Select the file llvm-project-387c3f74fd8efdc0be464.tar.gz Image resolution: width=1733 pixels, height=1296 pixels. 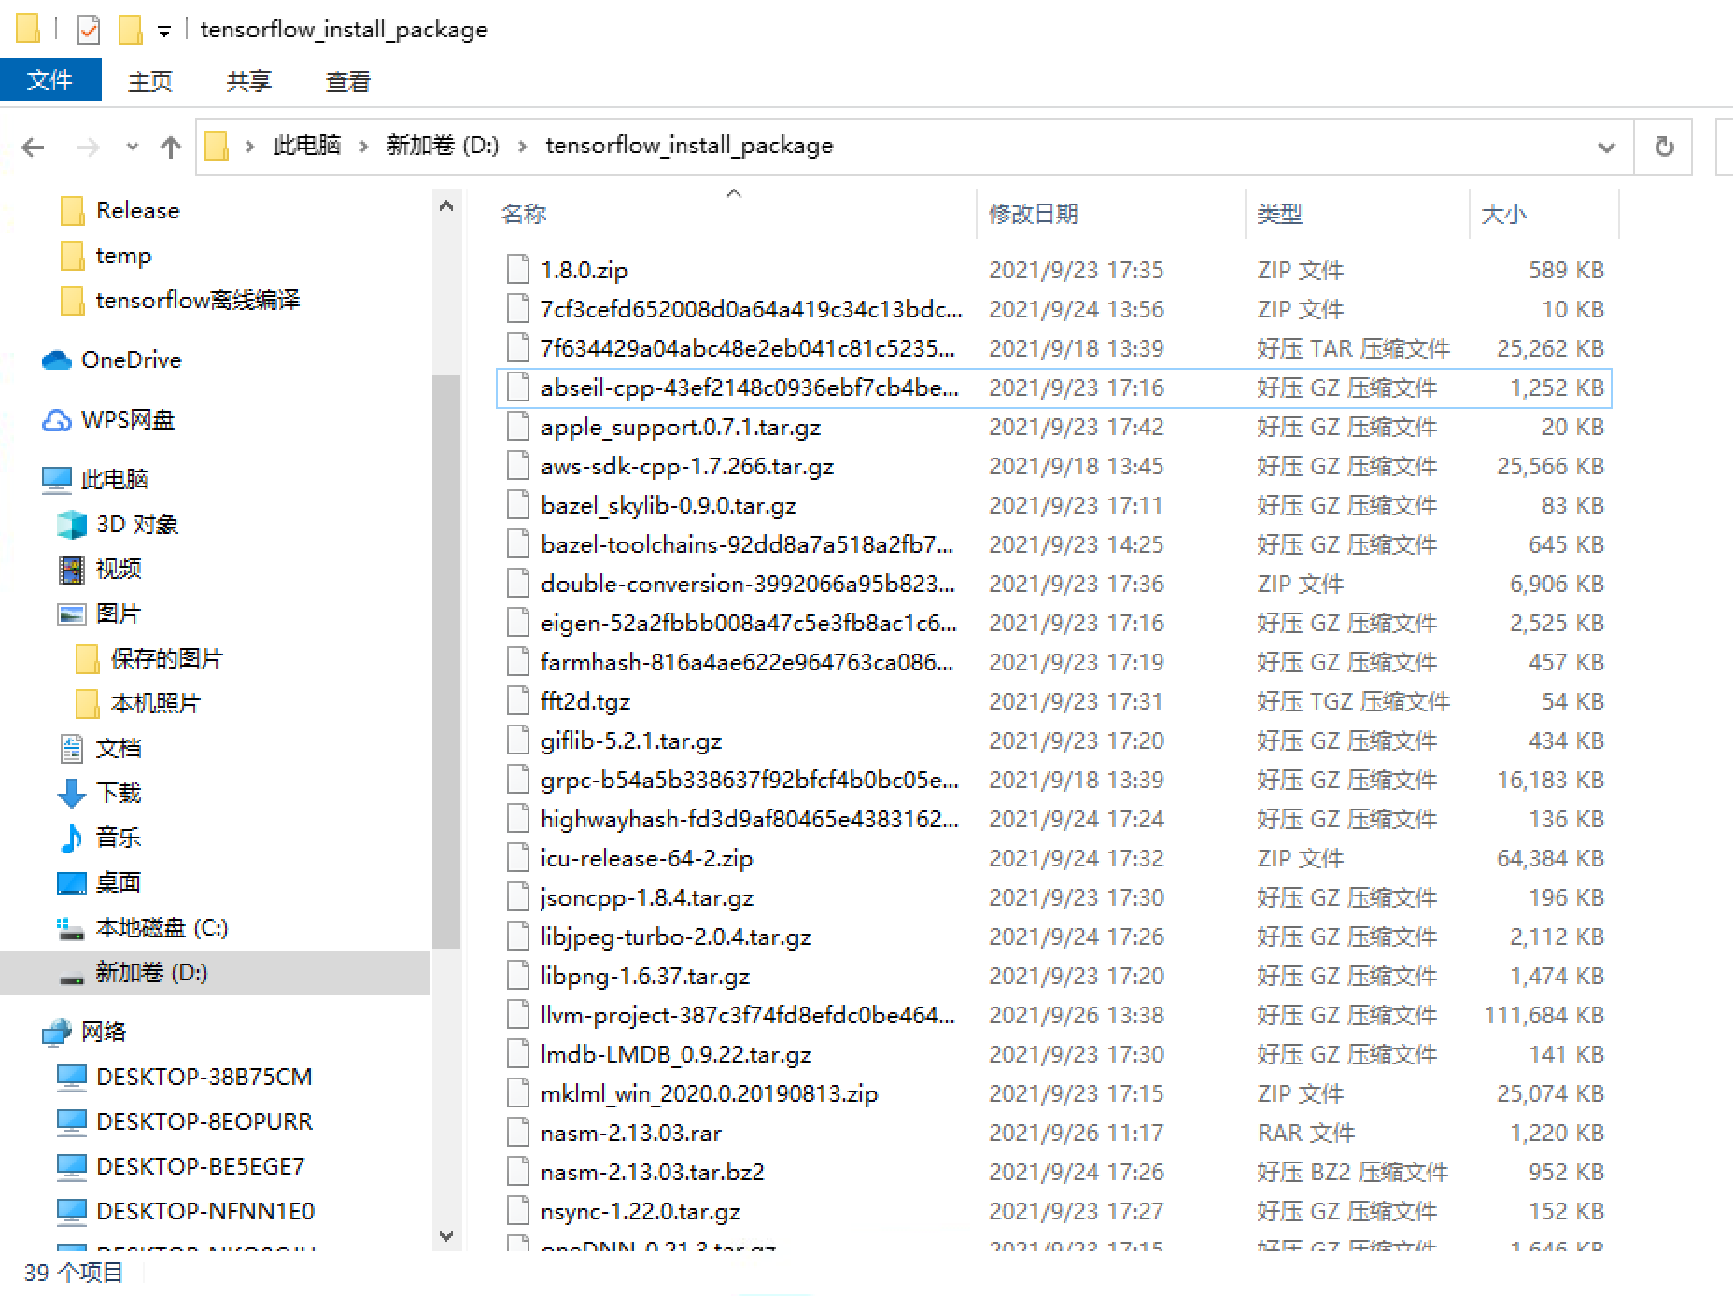[x=747, y=1015]
